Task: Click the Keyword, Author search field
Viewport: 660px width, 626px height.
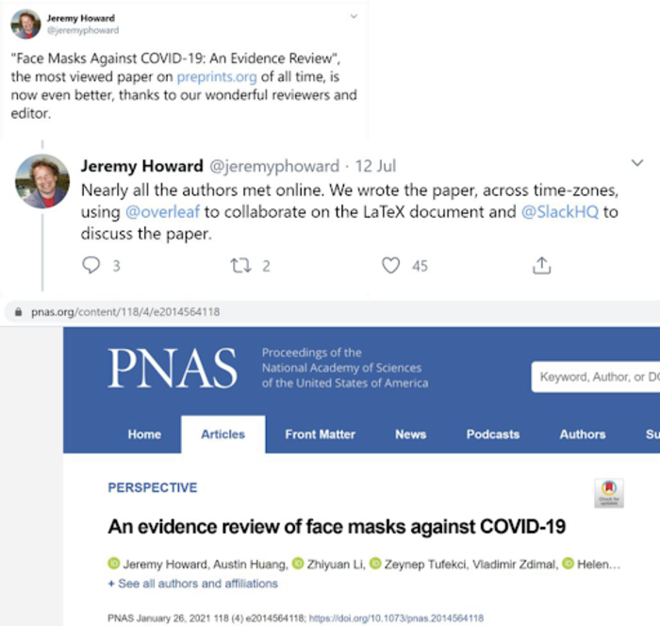Action: [596, 377]
